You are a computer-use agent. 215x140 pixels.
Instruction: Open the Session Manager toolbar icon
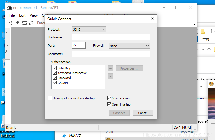[x=11, y=23]
